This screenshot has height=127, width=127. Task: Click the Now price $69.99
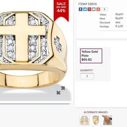click(x=119, y=18)
